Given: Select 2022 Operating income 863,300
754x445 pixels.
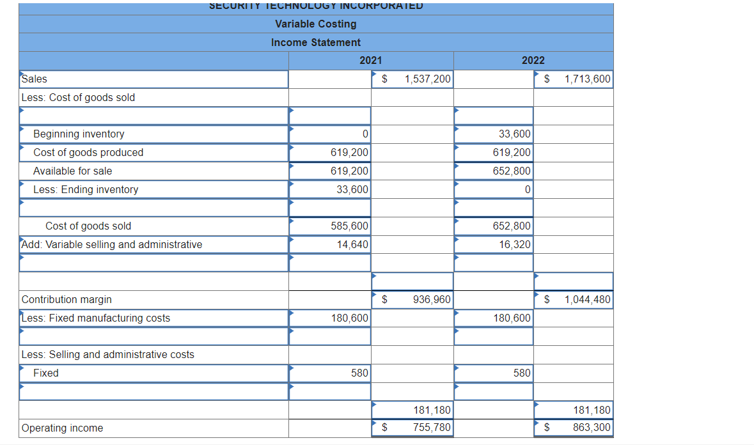Looking at the screenshot, I should coord(574,428).
